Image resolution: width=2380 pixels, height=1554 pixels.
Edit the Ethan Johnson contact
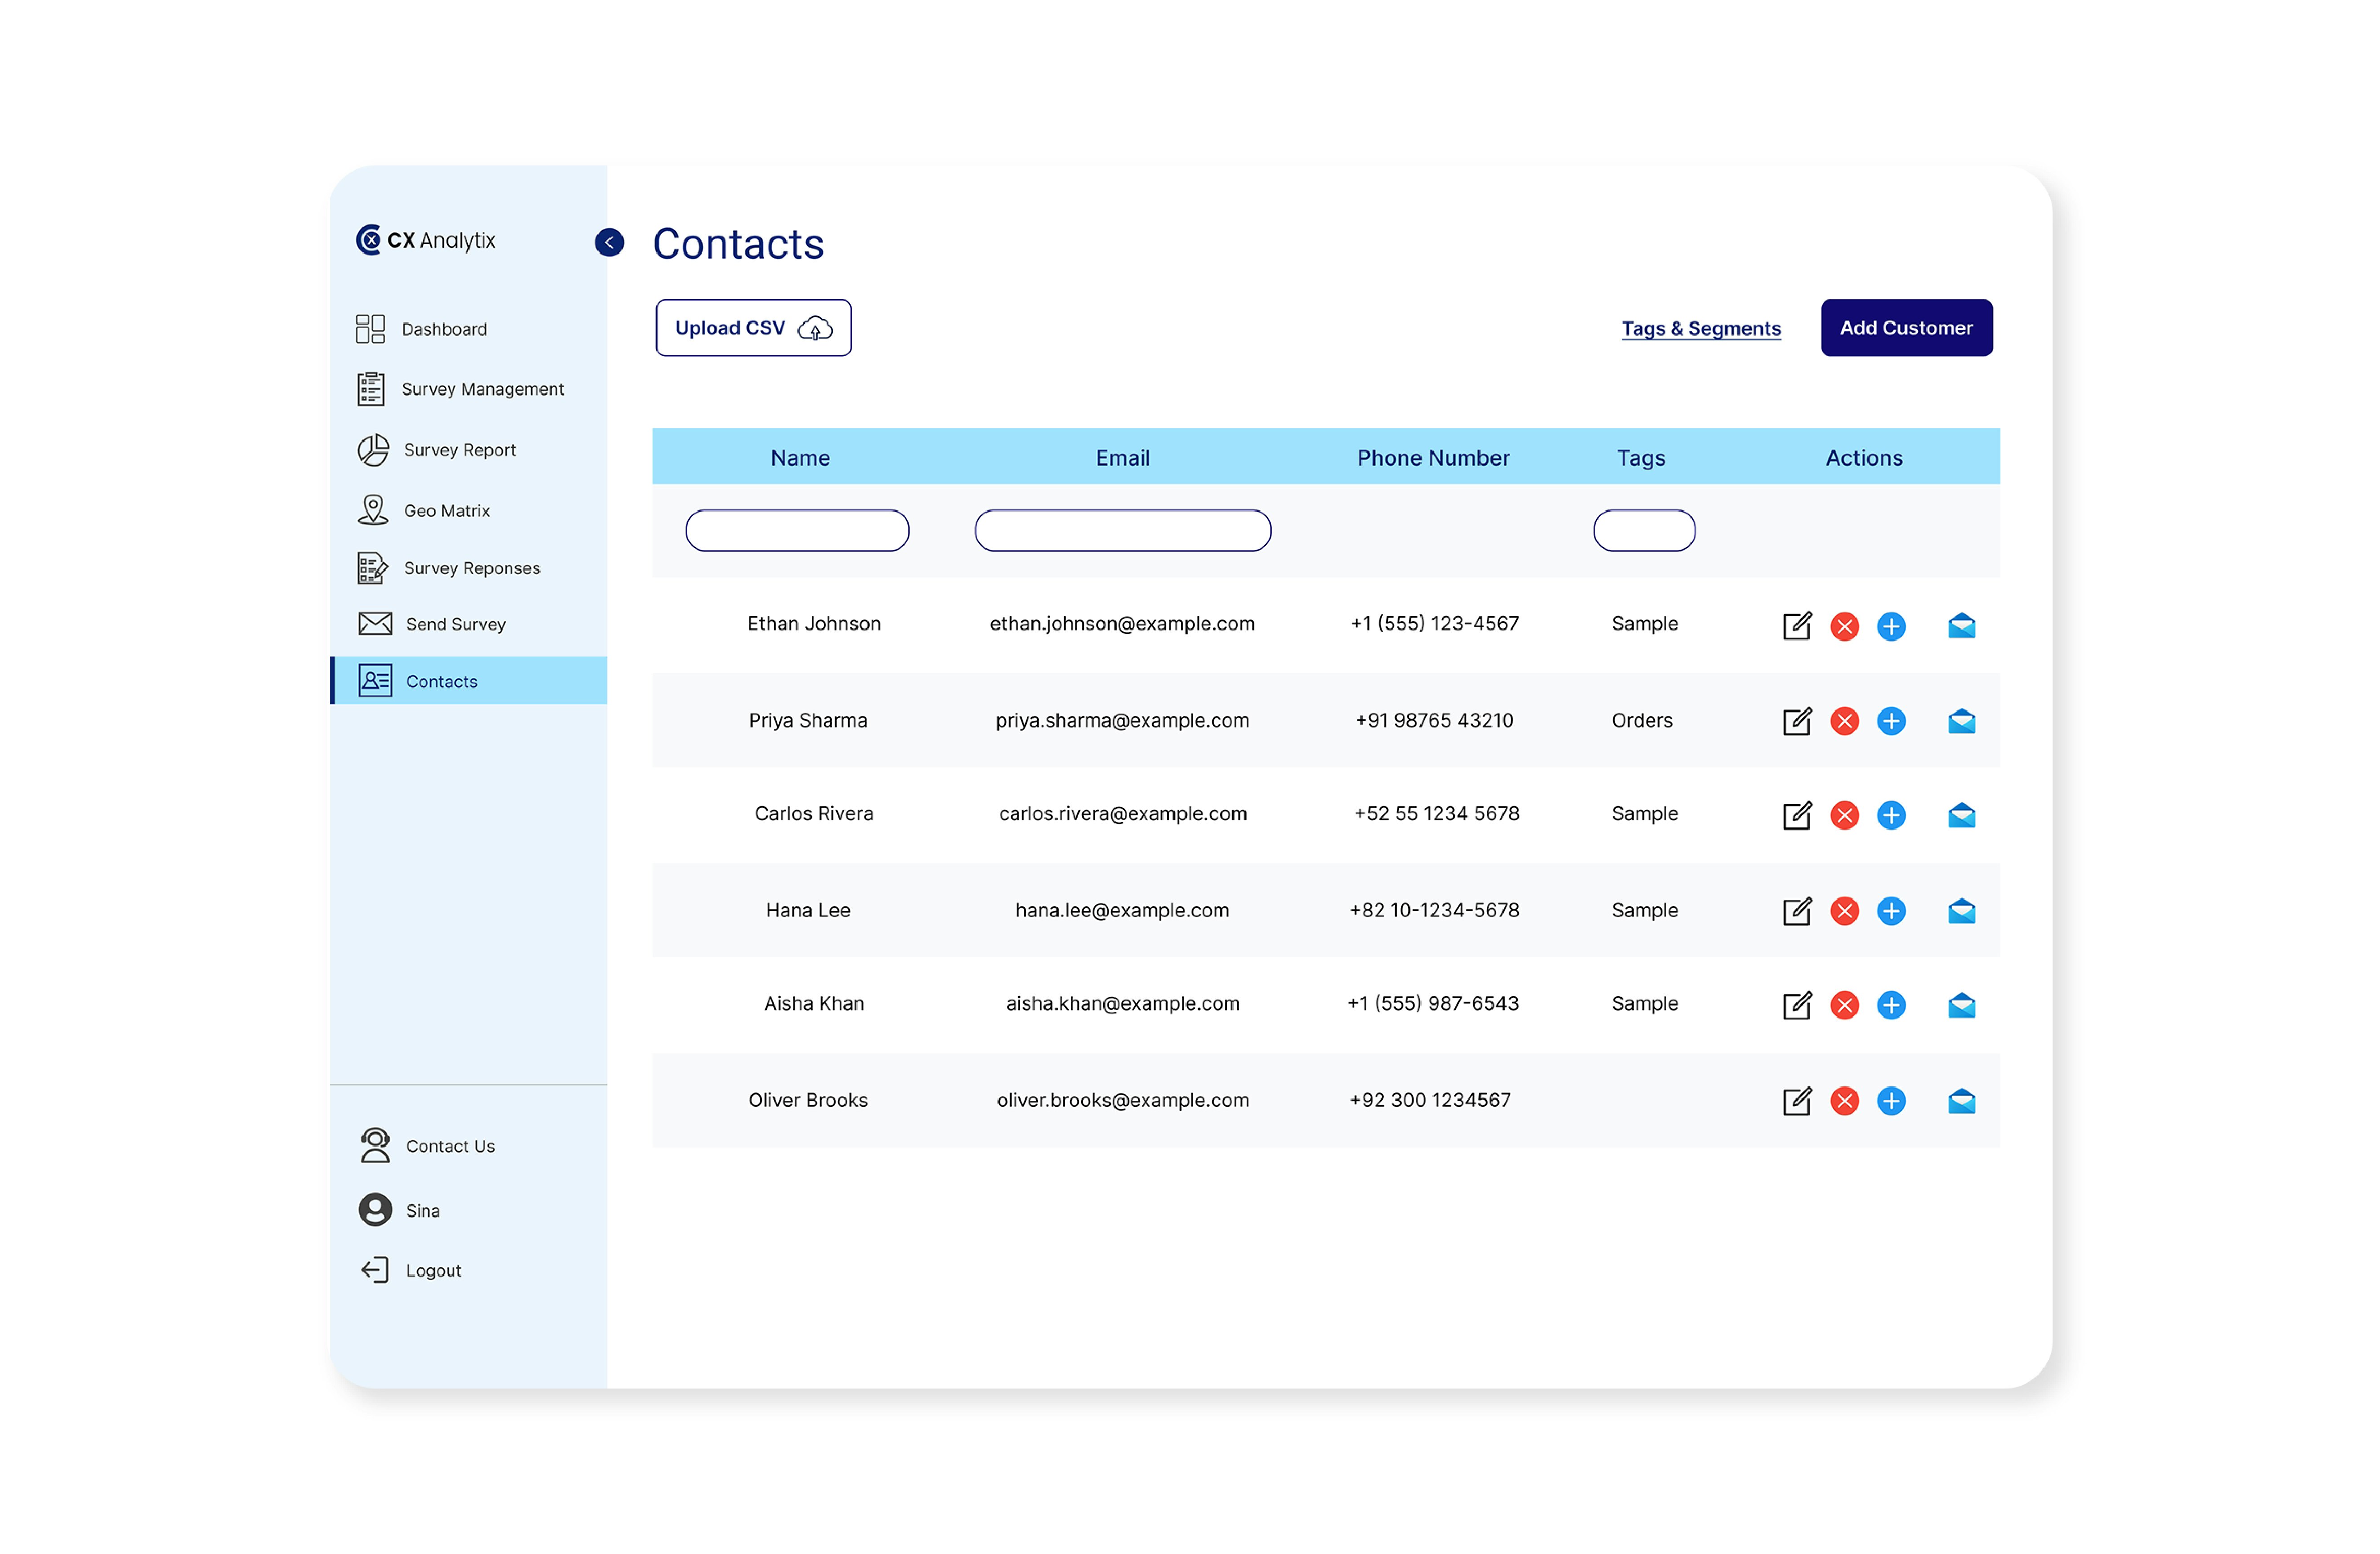point(1797,626)
